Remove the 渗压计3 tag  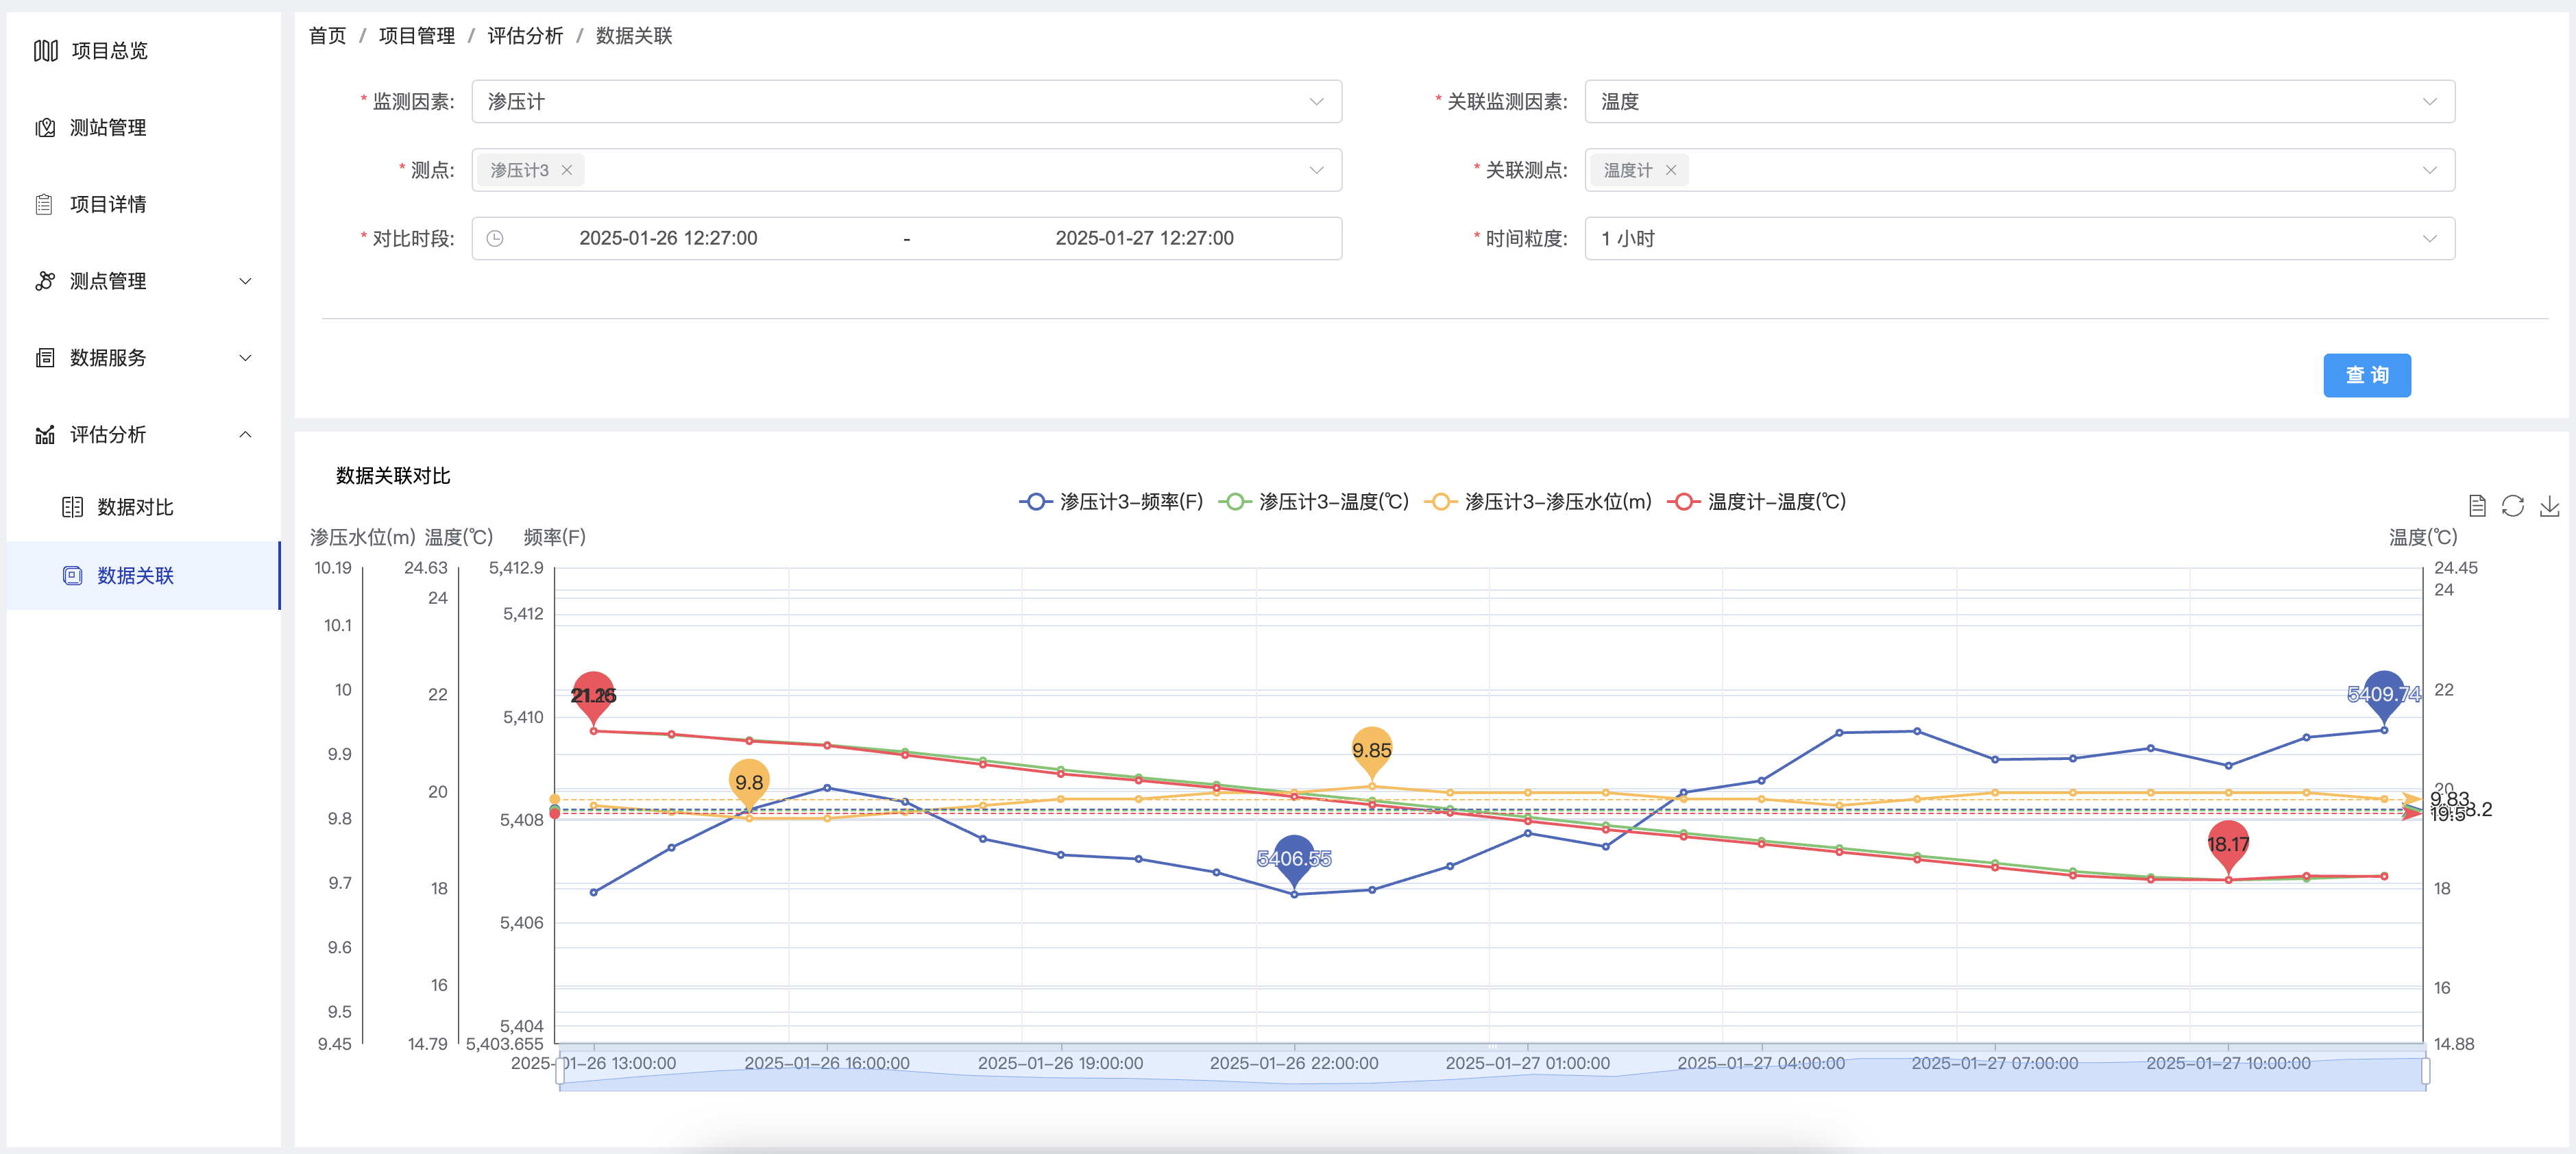[x=567, y=171]
